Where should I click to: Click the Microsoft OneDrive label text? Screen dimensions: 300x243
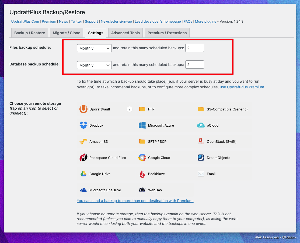coord(105,190)
